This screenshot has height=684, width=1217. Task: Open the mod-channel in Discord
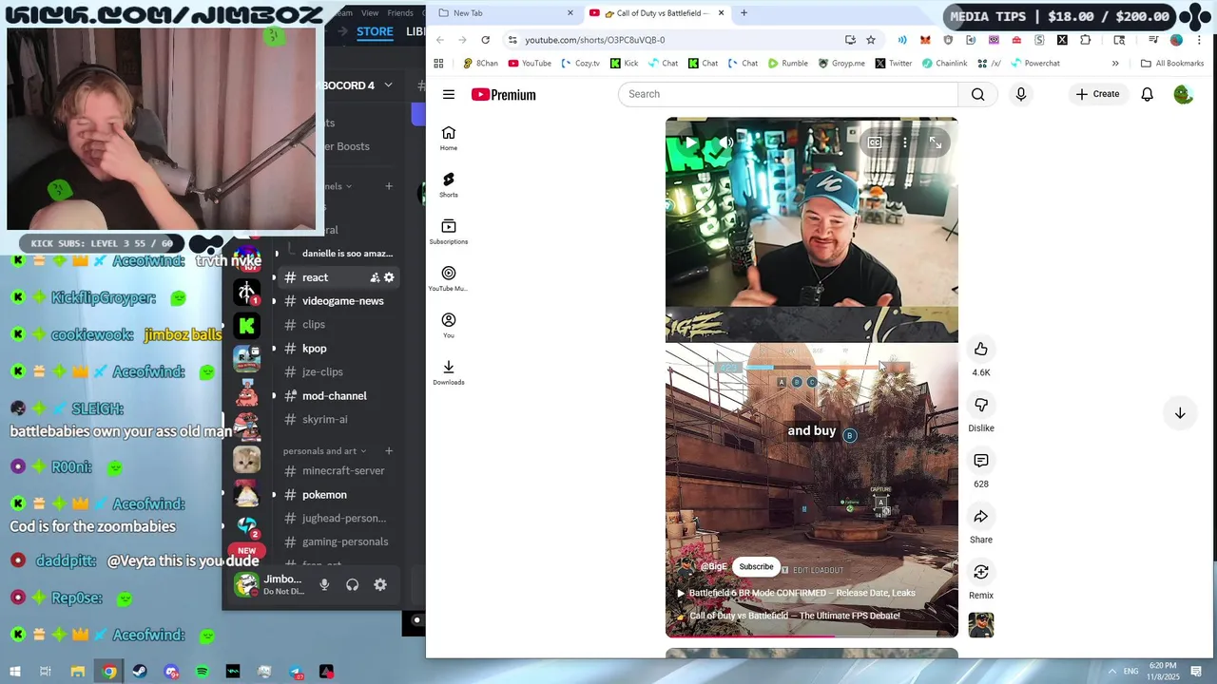tap(333, 396)
